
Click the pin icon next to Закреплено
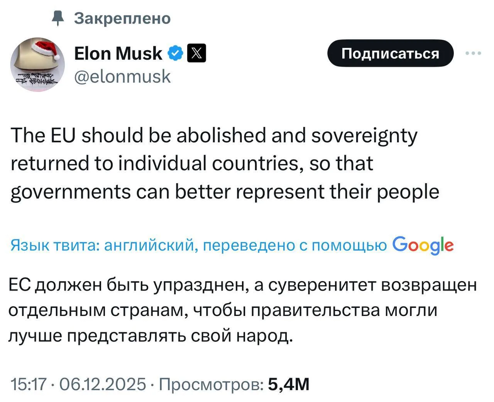pos(58,18)
